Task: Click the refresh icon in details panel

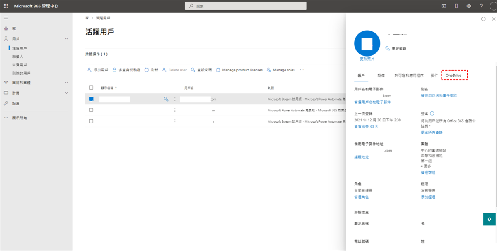Action: tap(483, 19)
